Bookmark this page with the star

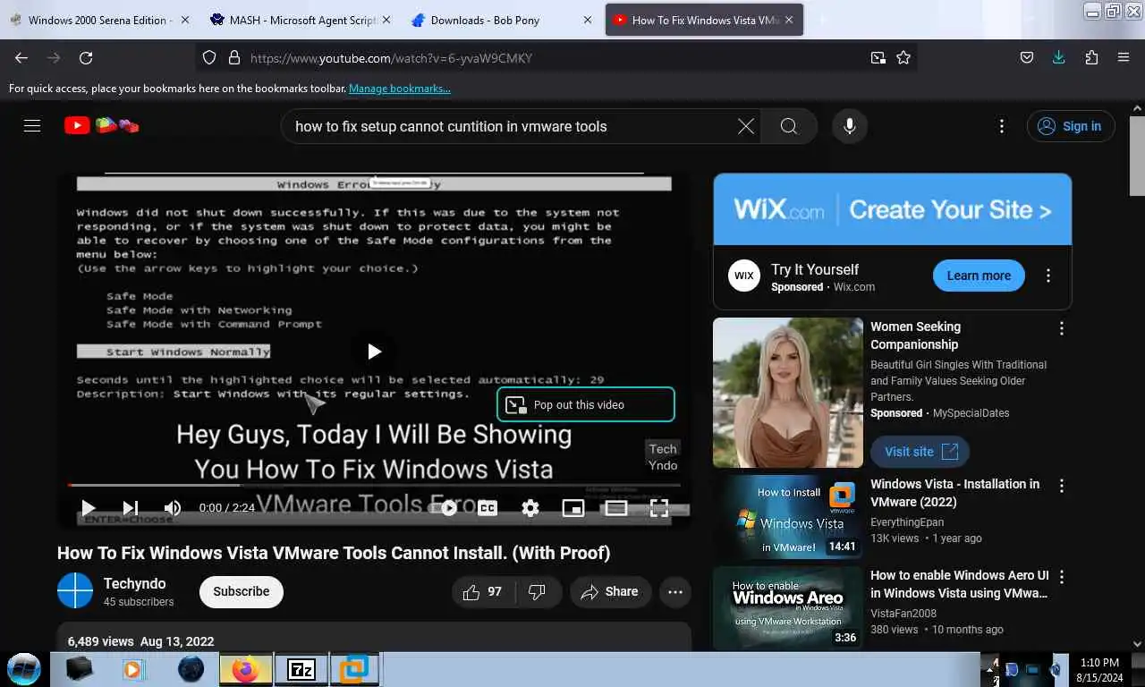pyautogui.click(x=903, y=57)
